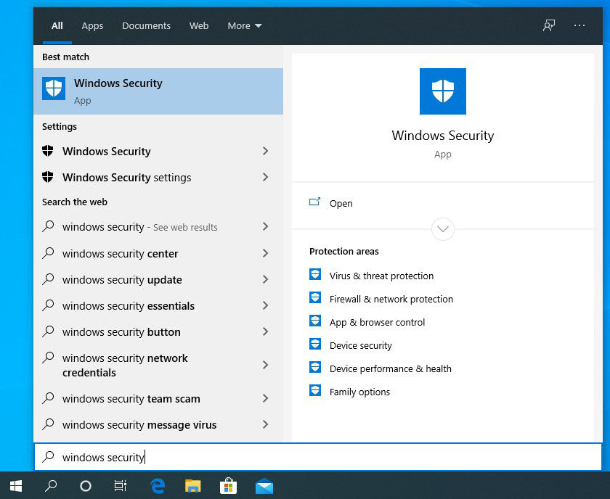The width and height of the screenshot is (610, 499).
Task: Open the Mail app from the taskbar
Action: [x=264, y=486]
